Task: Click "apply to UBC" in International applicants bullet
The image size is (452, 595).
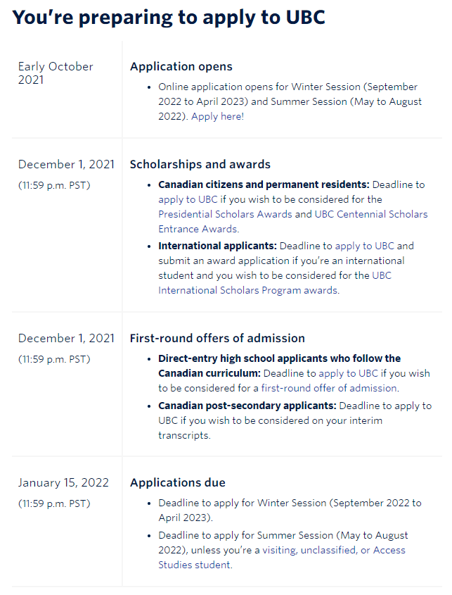Action: coord(364,246)
